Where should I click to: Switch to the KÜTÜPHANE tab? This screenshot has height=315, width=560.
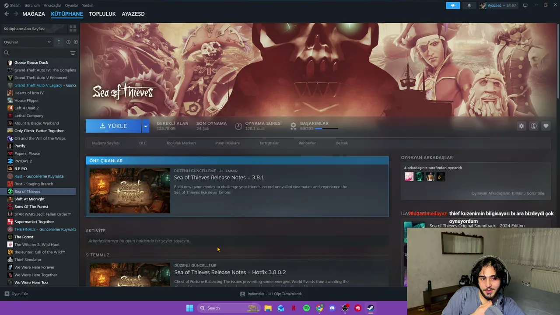[x=67, y=14]
